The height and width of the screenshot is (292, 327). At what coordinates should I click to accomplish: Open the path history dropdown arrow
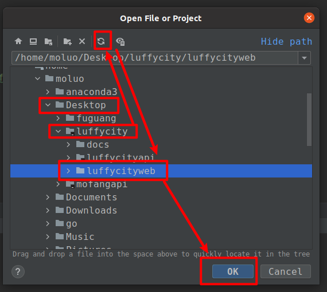(304, 58)
